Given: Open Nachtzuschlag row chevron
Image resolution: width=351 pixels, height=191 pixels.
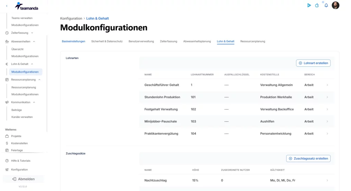Looking at the screenshot, I should pos(327,180).
